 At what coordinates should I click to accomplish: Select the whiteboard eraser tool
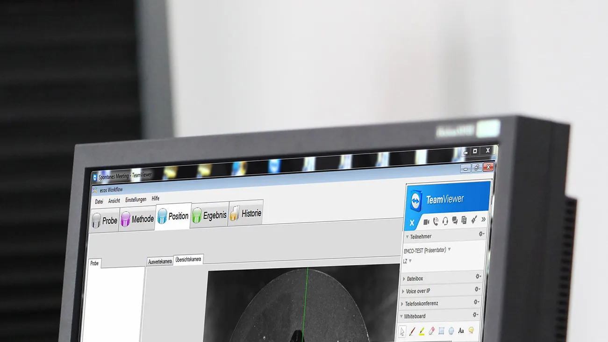(x=431, y=331)
